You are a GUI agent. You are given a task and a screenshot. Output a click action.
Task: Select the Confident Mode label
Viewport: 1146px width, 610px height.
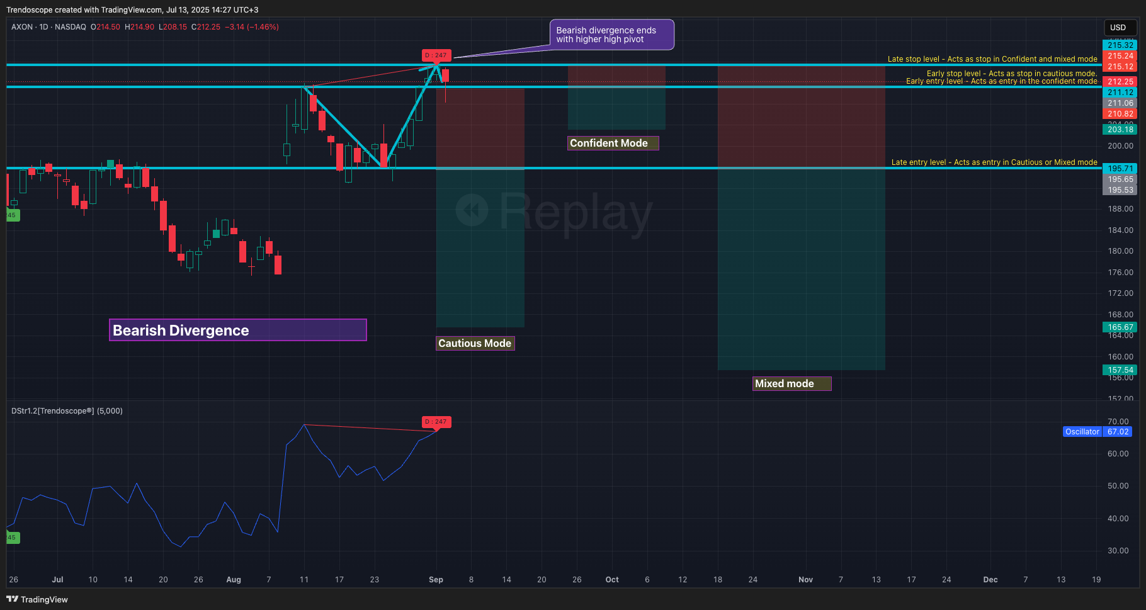pos(613,143)
